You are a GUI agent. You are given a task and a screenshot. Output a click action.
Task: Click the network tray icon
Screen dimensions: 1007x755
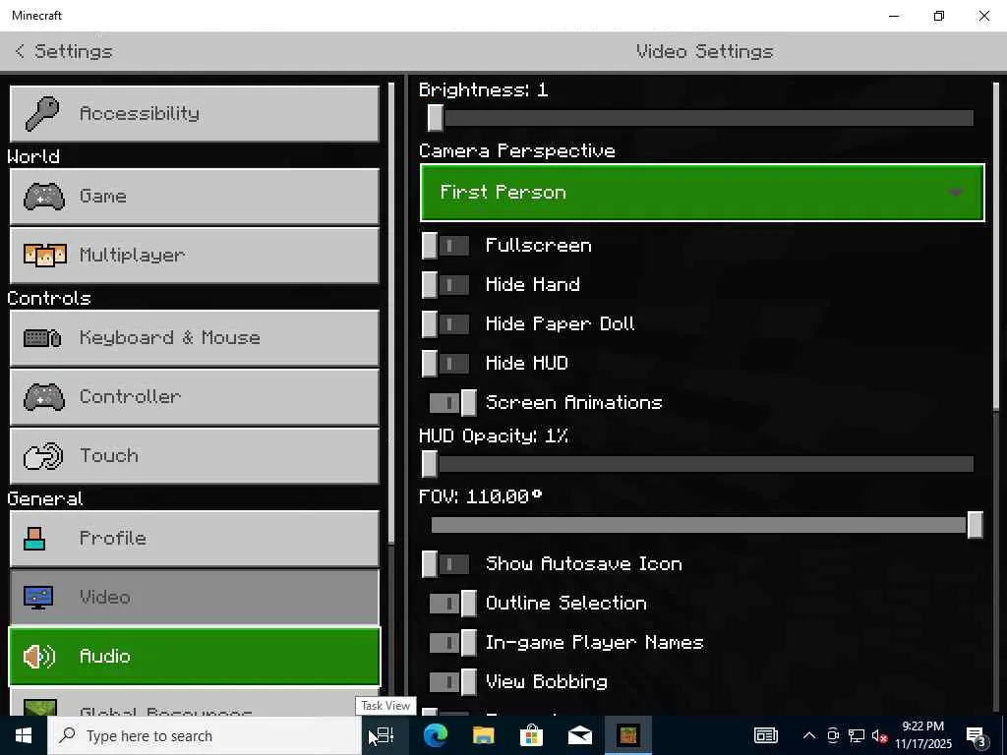[857, 735]
